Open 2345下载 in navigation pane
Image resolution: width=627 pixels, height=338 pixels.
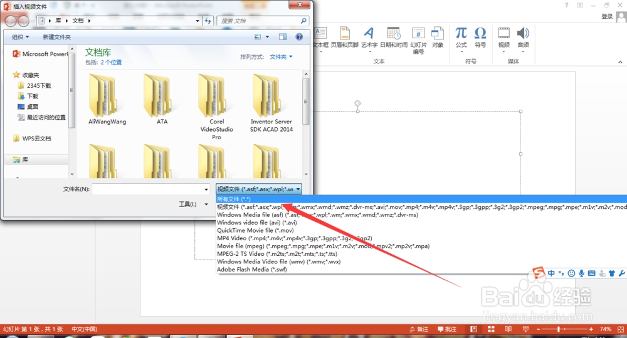point(34,86)
